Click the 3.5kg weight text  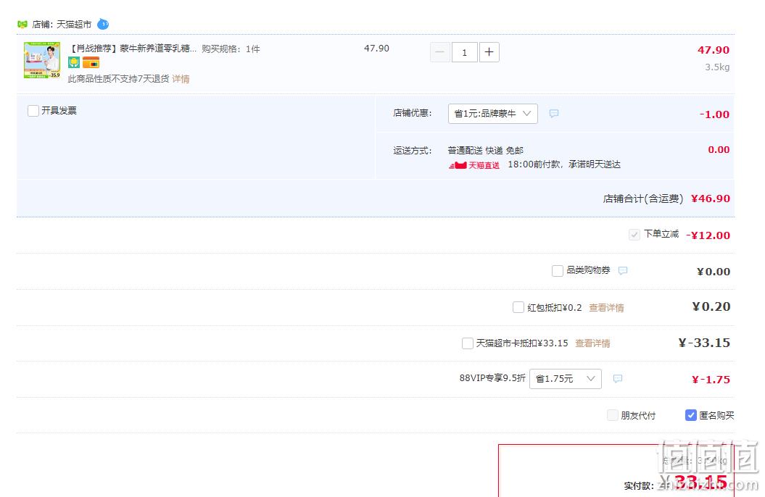click(717, 67)
